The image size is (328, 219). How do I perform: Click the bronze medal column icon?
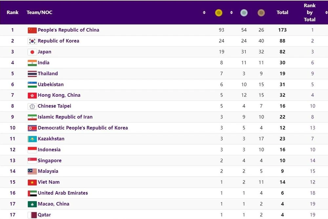click(x=261, y=13)
